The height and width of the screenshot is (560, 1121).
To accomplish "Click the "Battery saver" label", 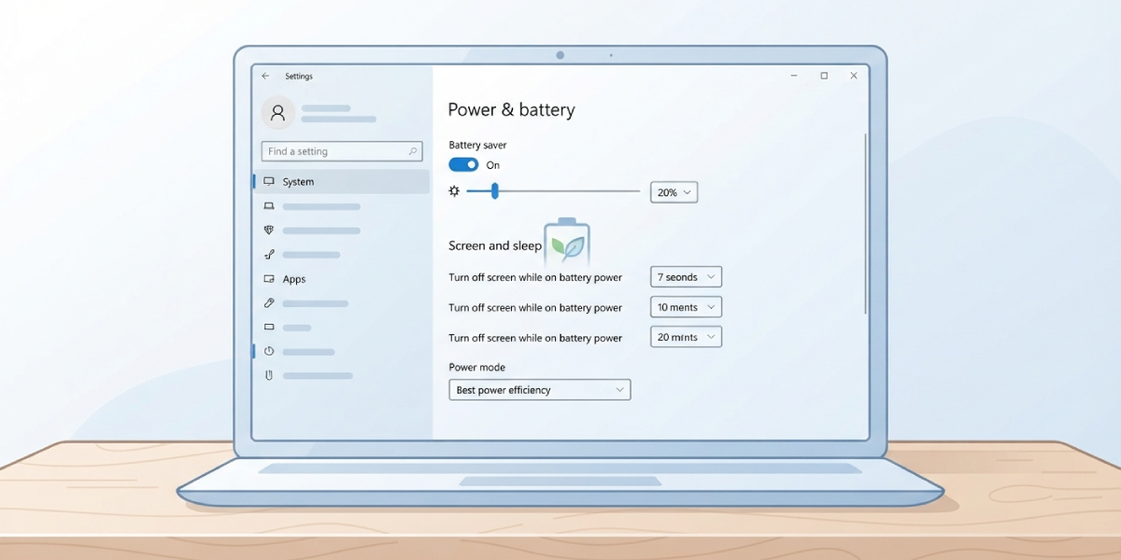I will [477, 146].
